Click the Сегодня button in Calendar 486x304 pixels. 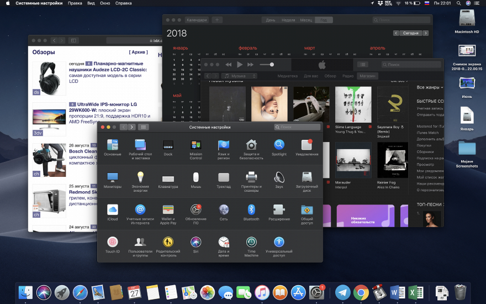(410, 33)
